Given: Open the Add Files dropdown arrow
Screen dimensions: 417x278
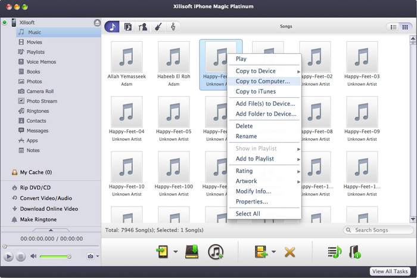Looking at the screenshot, I should [273, 252].
